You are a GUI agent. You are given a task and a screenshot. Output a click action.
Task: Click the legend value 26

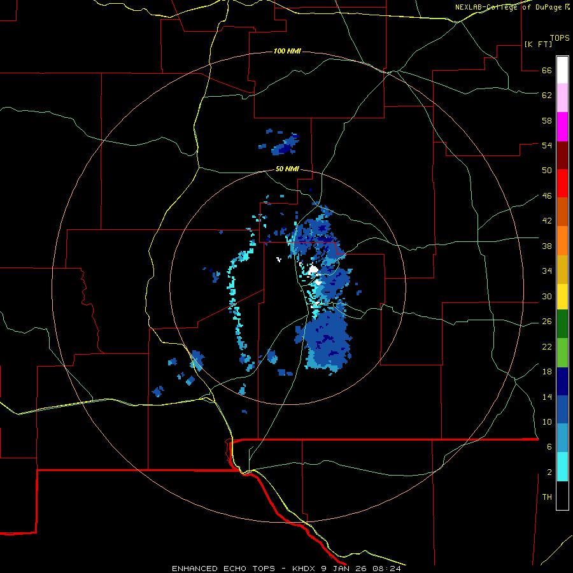[x=547, y=322]
